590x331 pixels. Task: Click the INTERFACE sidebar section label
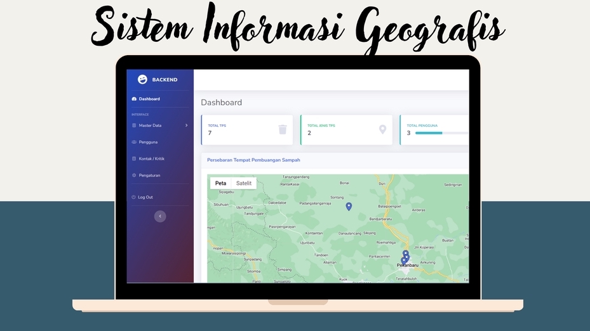(x=140, y=114)
